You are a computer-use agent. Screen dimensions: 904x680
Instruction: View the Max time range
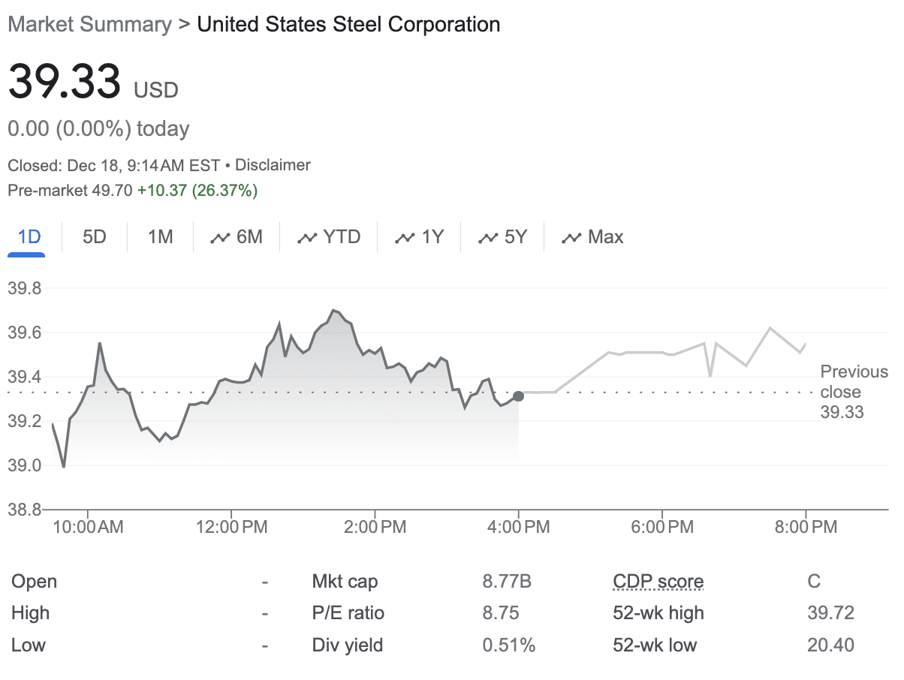coord(592,238)
